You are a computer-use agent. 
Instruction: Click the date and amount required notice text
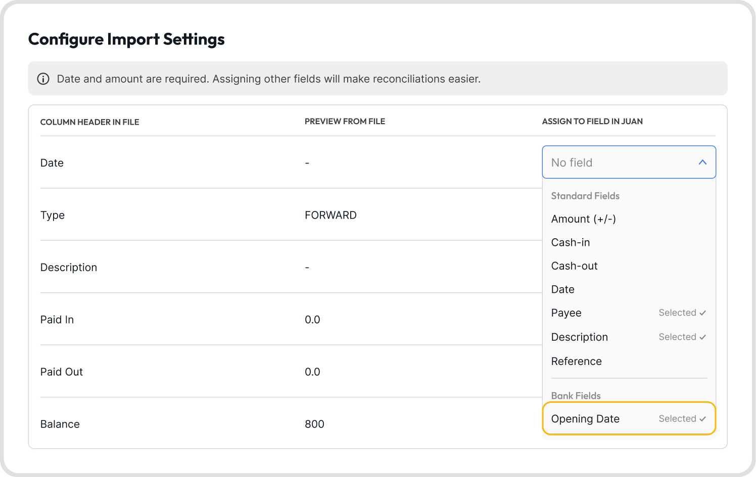coord(269,79)
